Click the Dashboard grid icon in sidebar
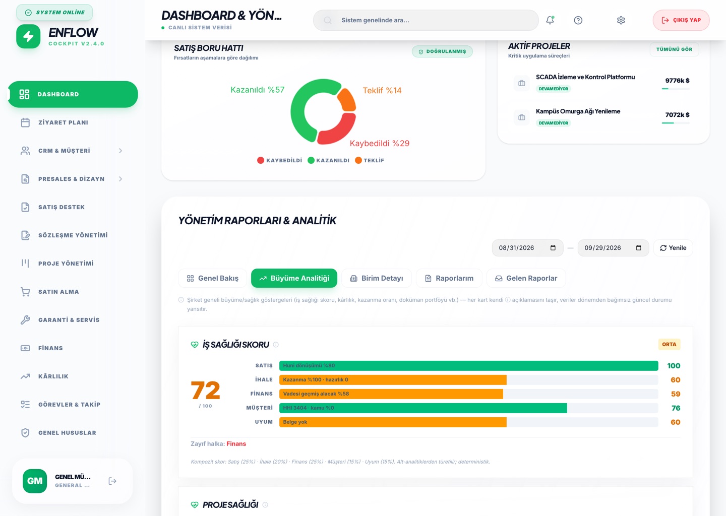The image size is (726, 516). point(24,94)
